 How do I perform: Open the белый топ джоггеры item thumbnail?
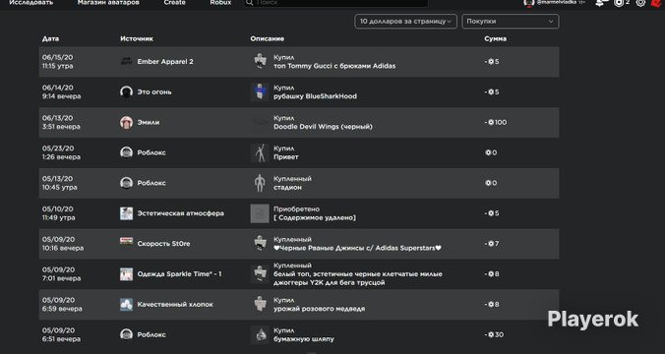[x=260, y=274]
